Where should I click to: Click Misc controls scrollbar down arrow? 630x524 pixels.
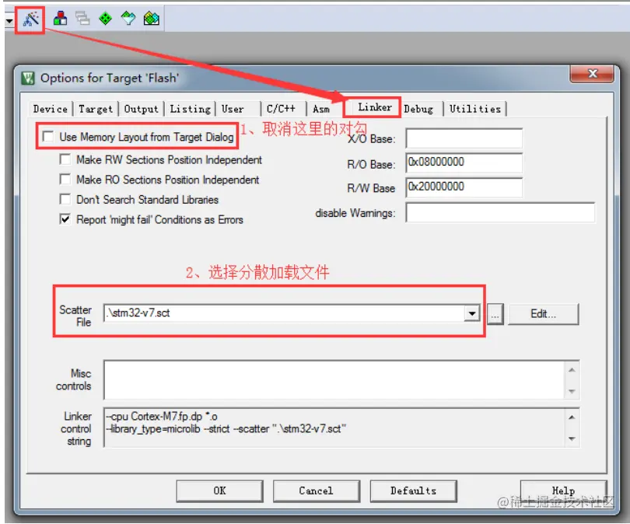pyautogui.click(x=572, y=391)
